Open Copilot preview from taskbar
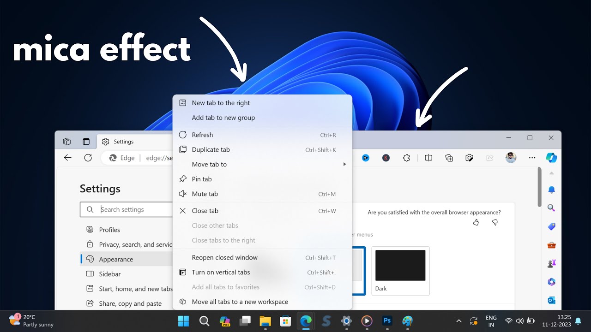The image size is (591, 332). pos(225,321)
